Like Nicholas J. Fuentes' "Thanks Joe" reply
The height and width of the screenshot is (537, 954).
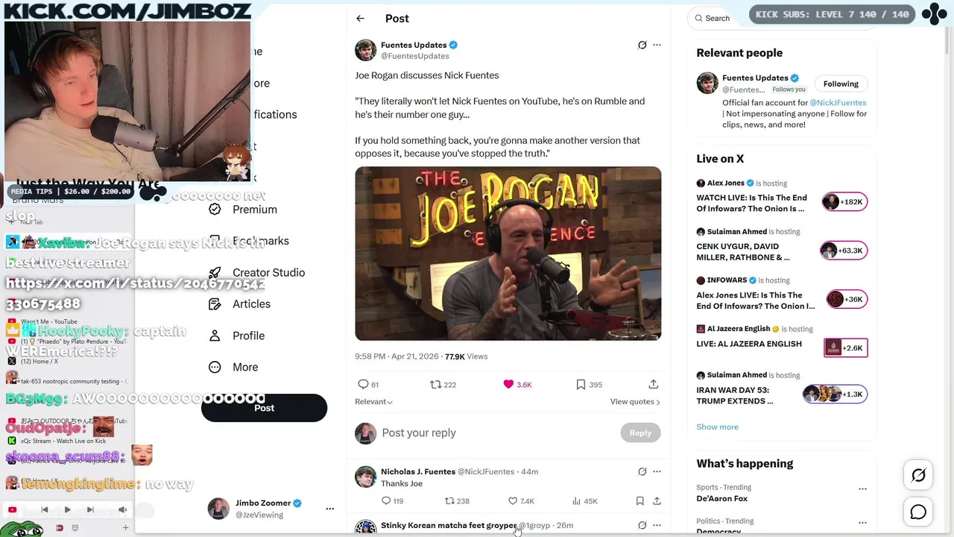point(513,501)
